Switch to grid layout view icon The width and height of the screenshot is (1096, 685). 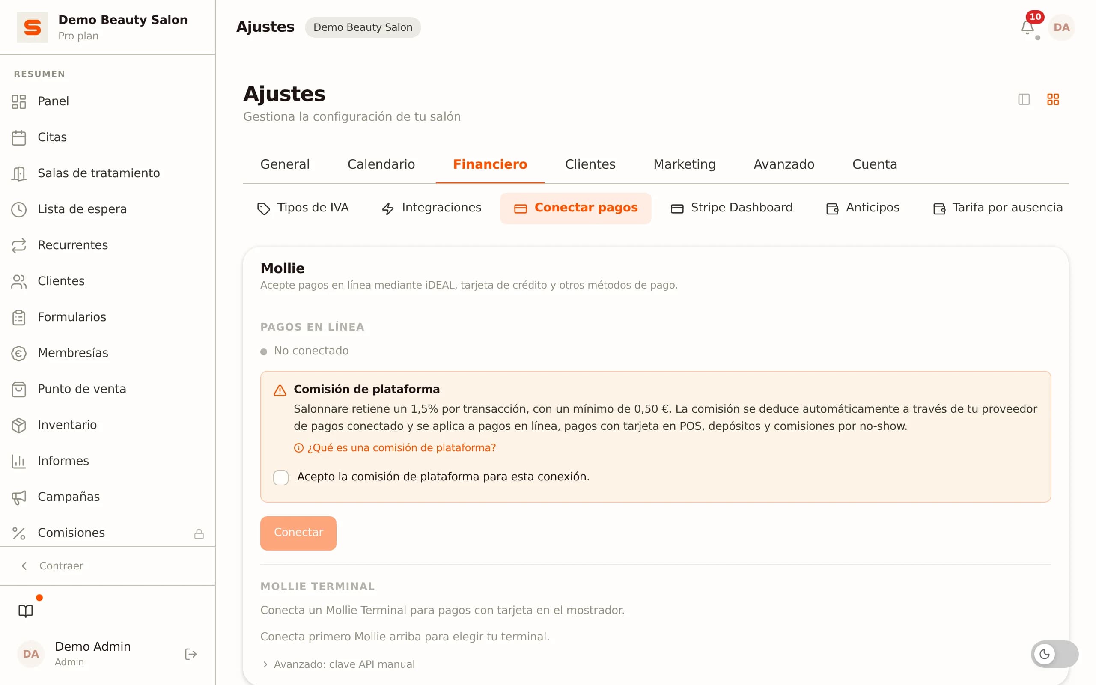[x=1053, y=99]
